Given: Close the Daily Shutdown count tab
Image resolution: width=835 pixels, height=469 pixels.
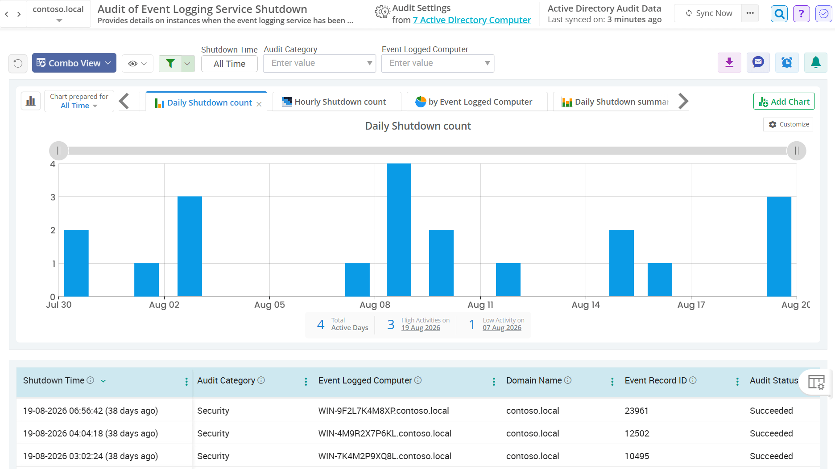Looking at the screenshot, I should pyautogui.click(x=259, y=104).
